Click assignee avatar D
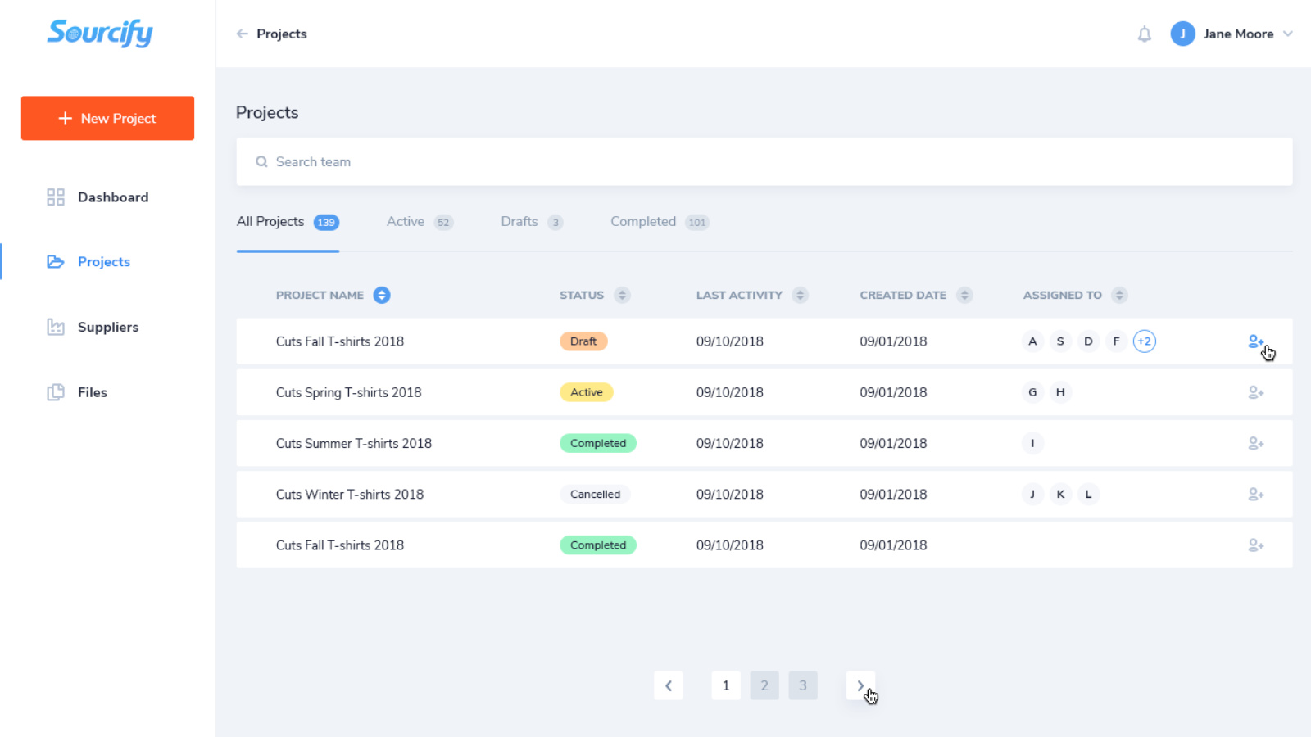Screen dimensions: 1311x737 (1088, 341)
